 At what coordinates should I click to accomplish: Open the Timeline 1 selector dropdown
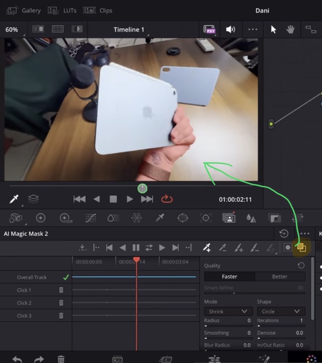pos(129,29)
